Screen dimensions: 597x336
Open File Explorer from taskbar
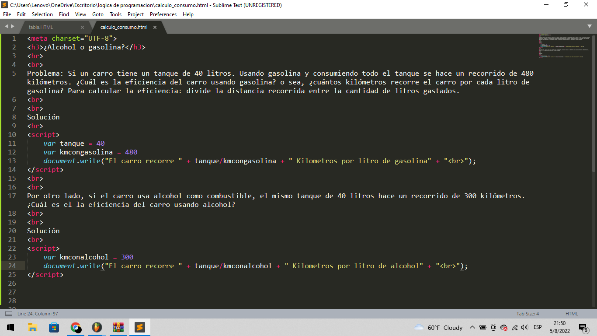point(32,327)
